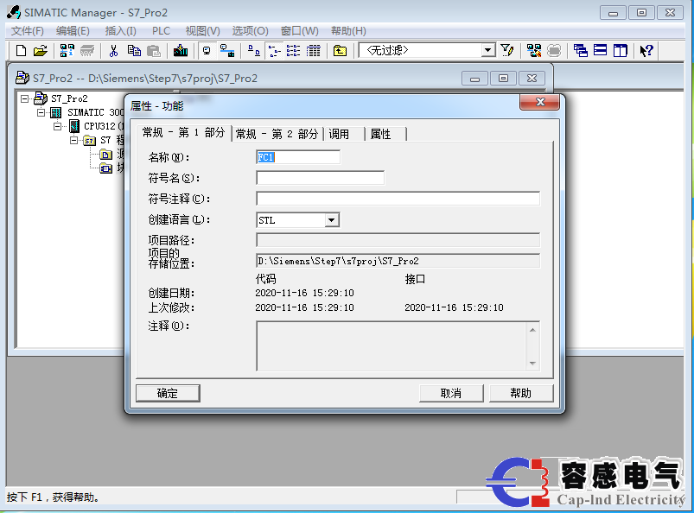
Task: Click the Configure Network toolbar icon
Action: pyautogui.click(x=534, y=51)
